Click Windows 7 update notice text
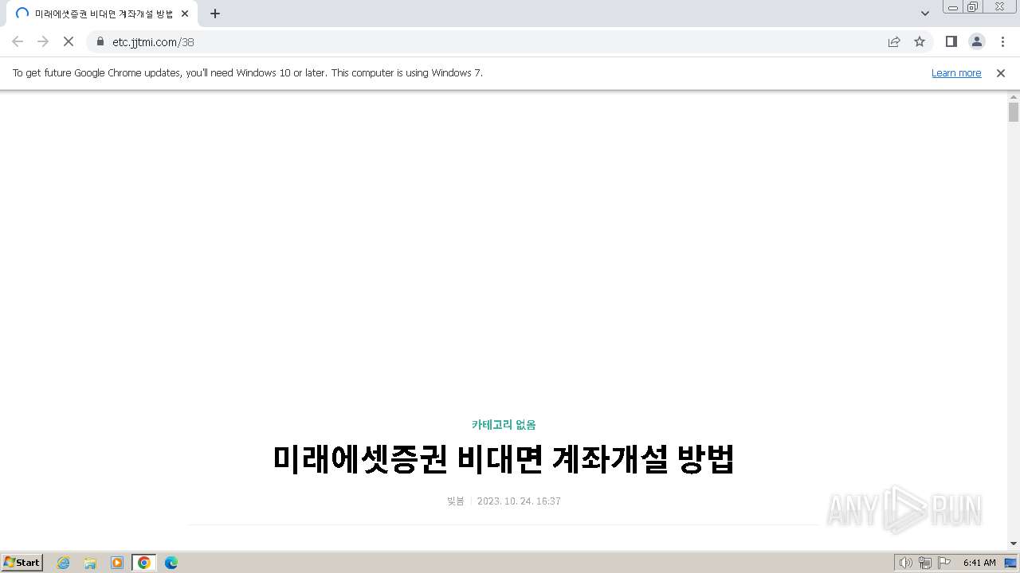1020x573 pixels. [247, 72]
